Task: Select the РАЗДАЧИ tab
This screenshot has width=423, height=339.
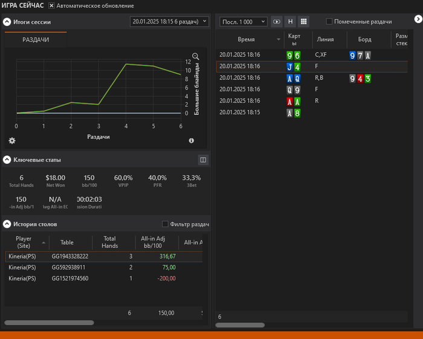Action: click(36, 39)
